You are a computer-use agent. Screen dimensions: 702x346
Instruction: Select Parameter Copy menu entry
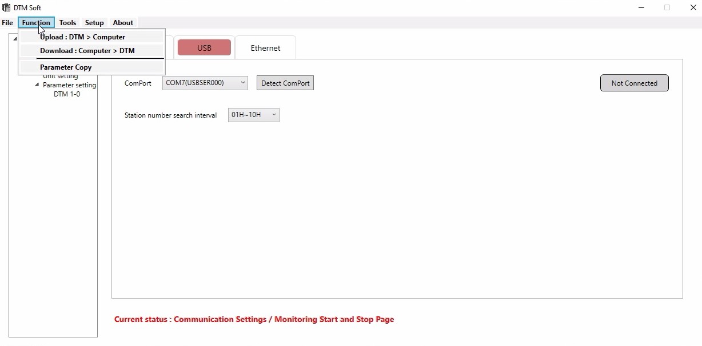(91, 67)
